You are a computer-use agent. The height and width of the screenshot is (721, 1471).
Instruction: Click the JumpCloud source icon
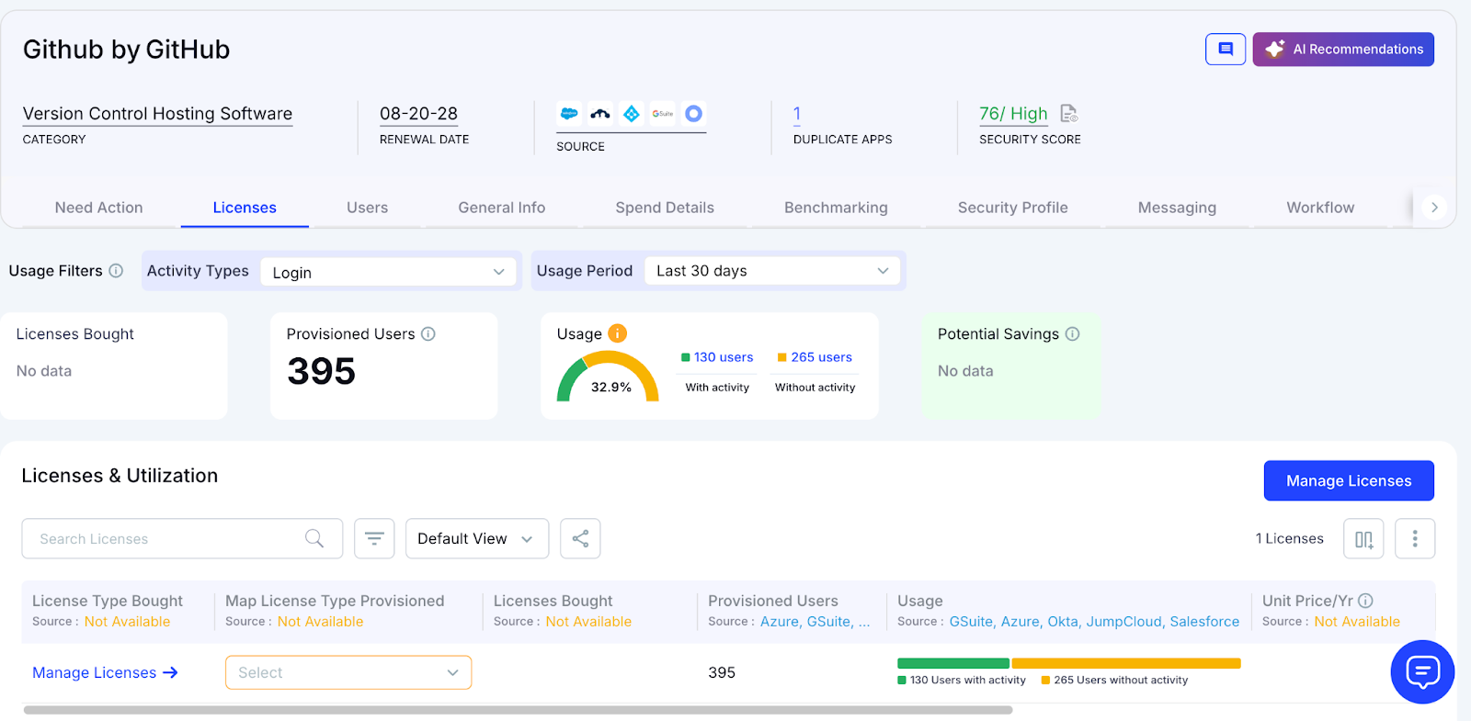[x=600, y=114]
